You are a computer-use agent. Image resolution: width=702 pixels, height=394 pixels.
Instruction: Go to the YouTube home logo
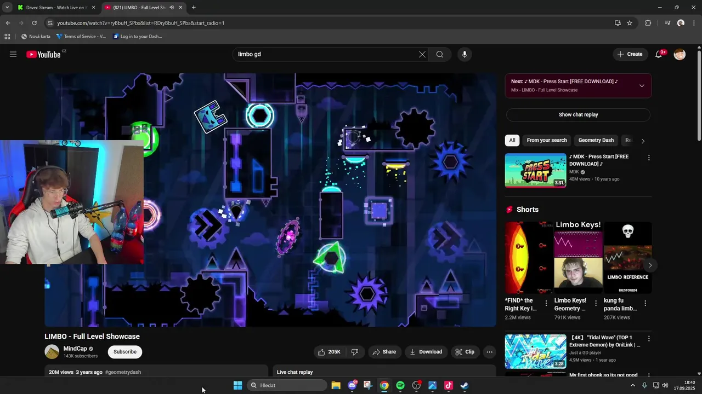pos(43,54)
